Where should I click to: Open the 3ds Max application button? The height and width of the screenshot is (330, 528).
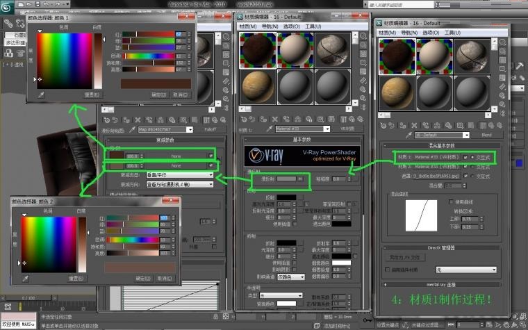6,8
